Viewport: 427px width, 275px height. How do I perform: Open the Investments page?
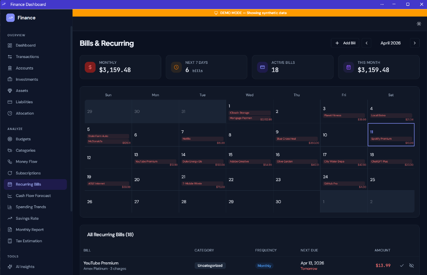pyautogui.click(x=27, y=79)
